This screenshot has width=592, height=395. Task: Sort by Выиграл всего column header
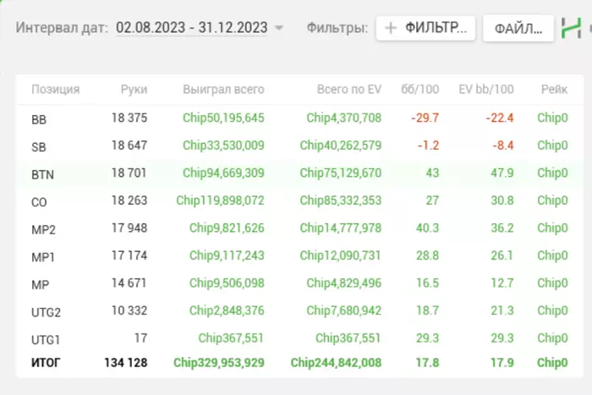pyautogui.click(x=223, y=90)
